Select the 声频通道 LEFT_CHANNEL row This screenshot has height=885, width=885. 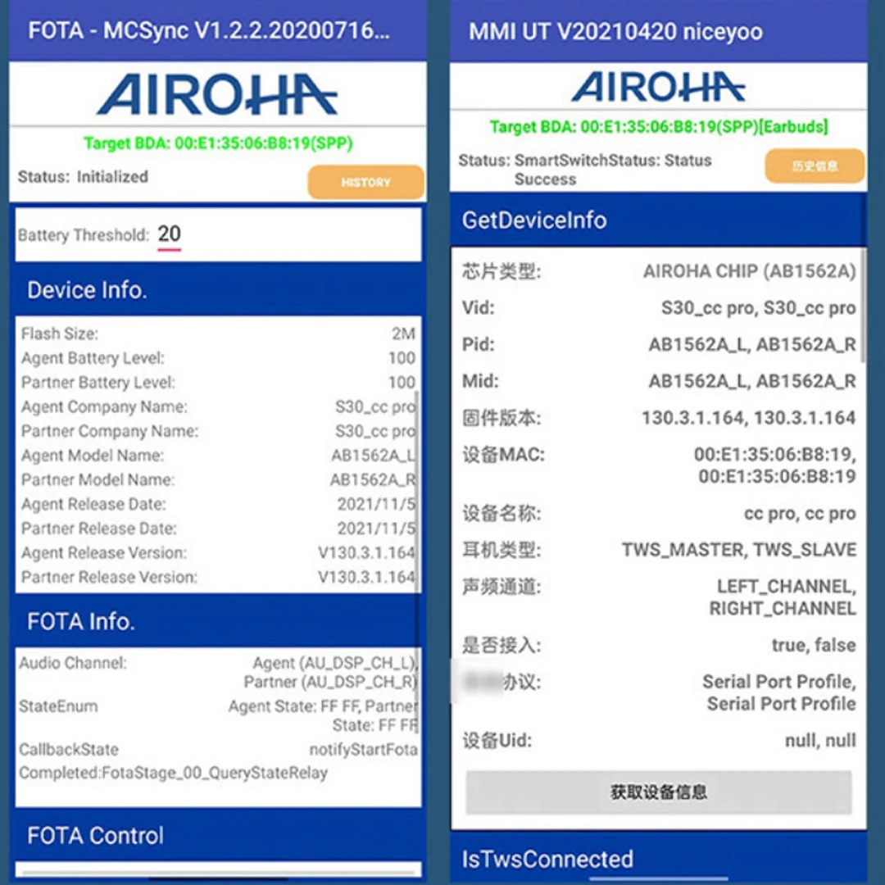click(659, 597)
